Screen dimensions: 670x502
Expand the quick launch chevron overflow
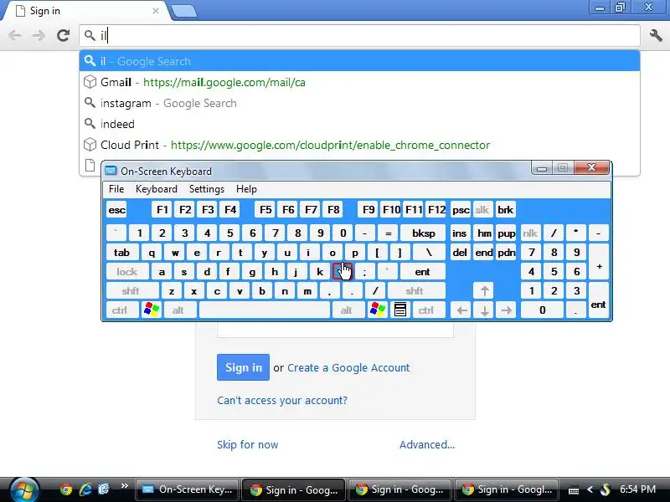(124, 486)
